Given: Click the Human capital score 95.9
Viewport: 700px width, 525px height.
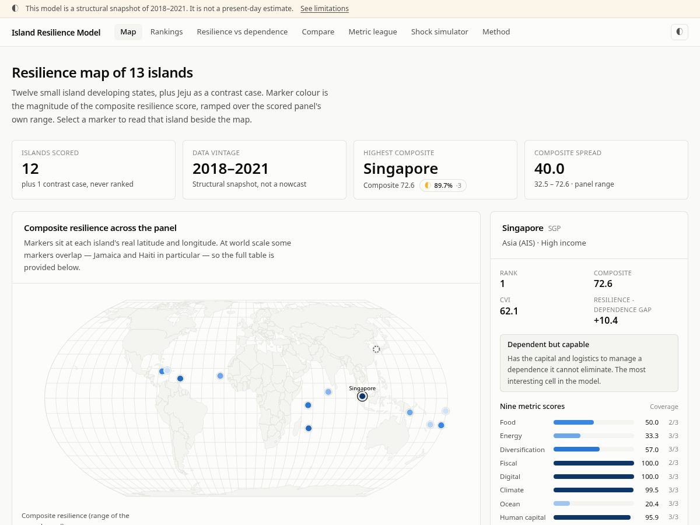Looking at the screenshot, I should click(x=651, y=517).
